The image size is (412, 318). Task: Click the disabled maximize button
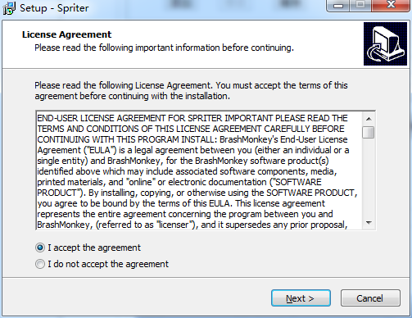coord(360,6)
